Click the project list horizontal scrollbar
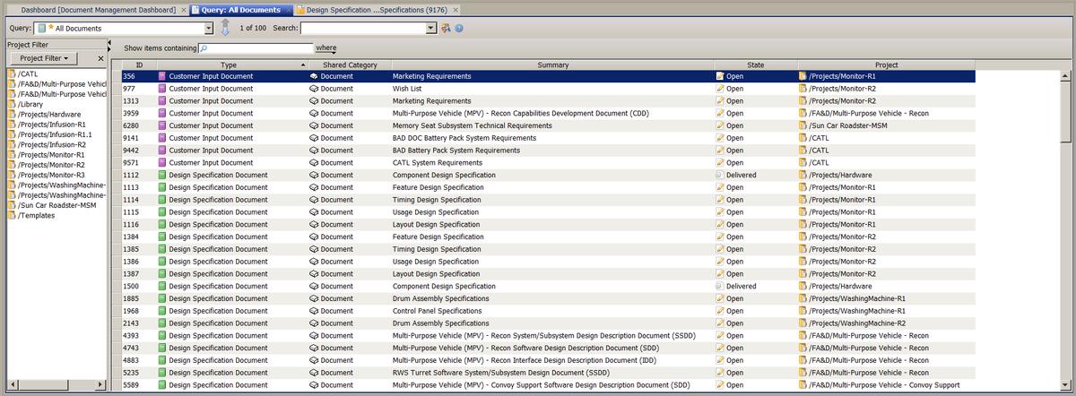This screenshot has width=1076, height=396. [x=54, y=384]
